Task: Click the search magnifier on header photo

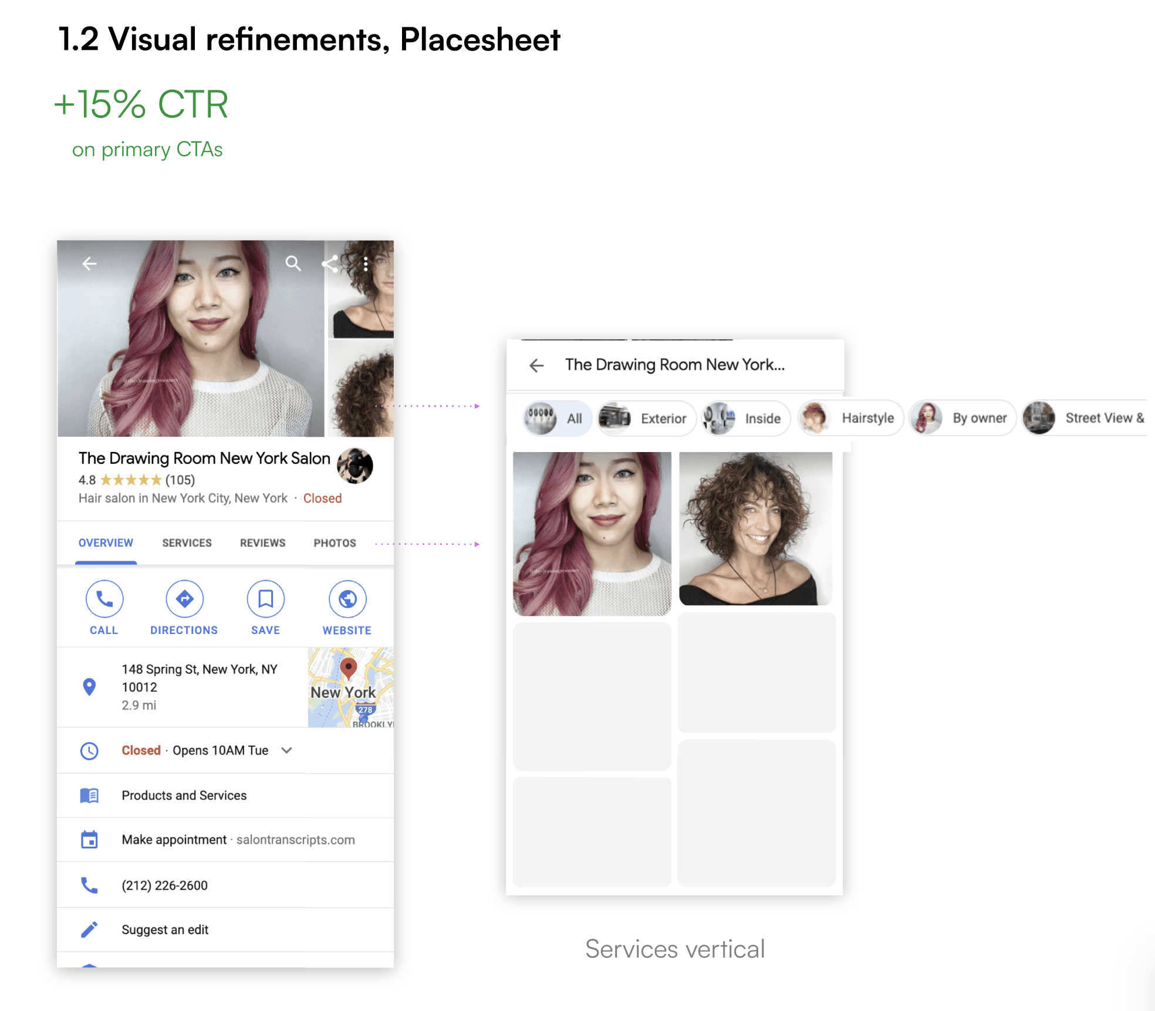Action: [293, 264]
